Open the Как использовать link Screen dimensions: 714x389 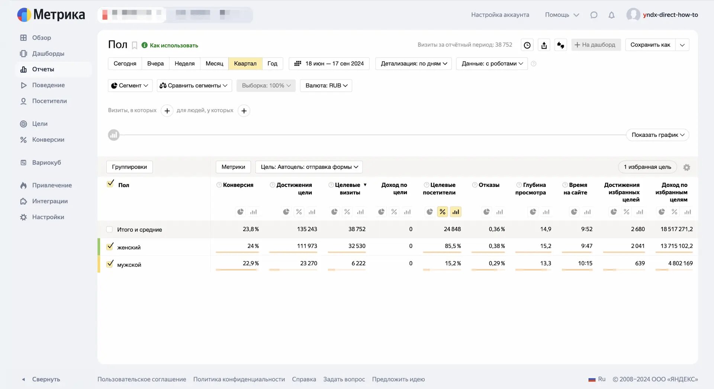(174, 45)
